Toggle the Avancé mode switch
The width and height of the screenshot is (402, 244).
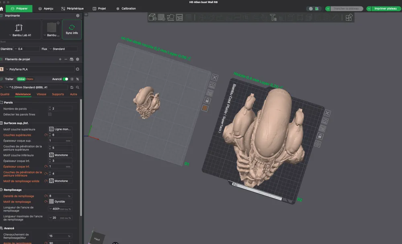pyautogui.click(x=66, y=79)
